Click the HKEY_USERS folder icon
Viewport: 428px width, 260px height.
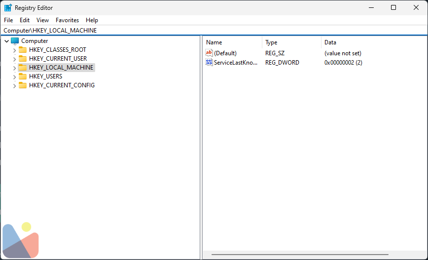pos(23,76)
